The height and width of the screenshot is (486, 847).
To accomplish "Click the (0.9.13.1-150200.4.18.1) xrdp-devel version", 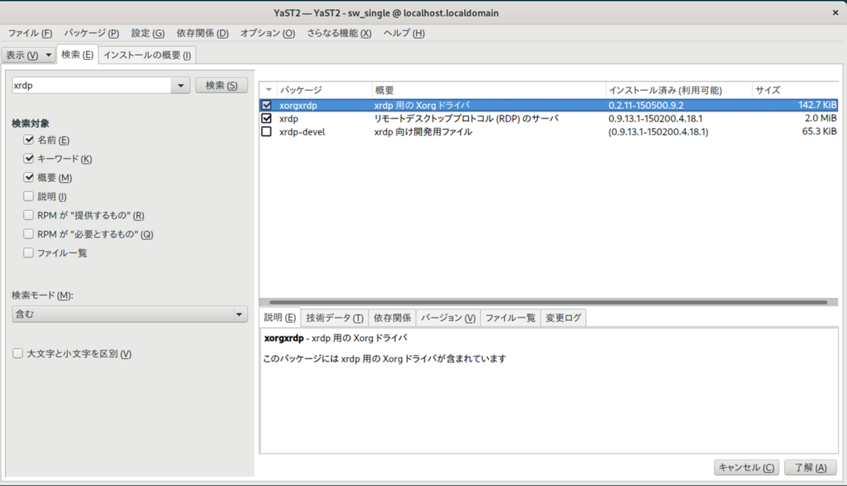I will 659,131.
